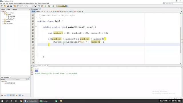
Task: Toggle Show Inherited Members filter in Navigator
Action: [2, 95]
